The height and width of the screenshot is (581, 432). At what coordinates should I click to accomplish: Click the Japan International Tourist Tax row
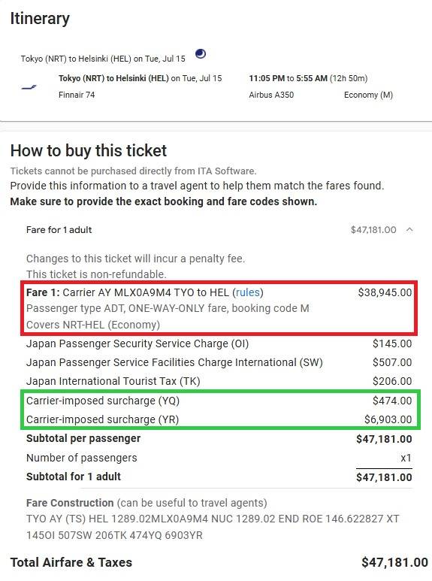[219, 381]
